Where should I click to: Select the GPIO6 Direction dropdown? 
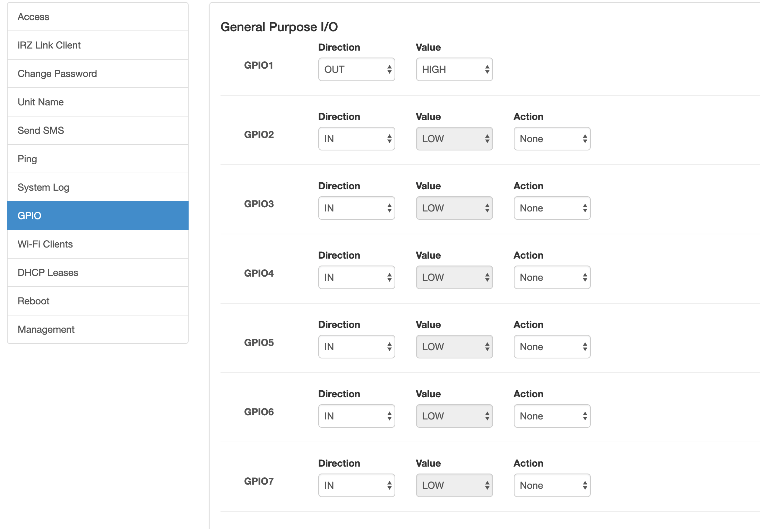click(x=356, y=416)
